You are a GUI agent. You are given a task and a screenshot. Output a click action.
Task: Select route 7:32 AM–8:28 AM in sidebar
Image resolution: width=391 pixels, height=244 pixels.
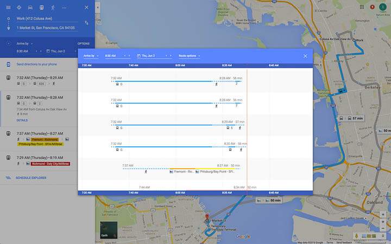point(39,109)
